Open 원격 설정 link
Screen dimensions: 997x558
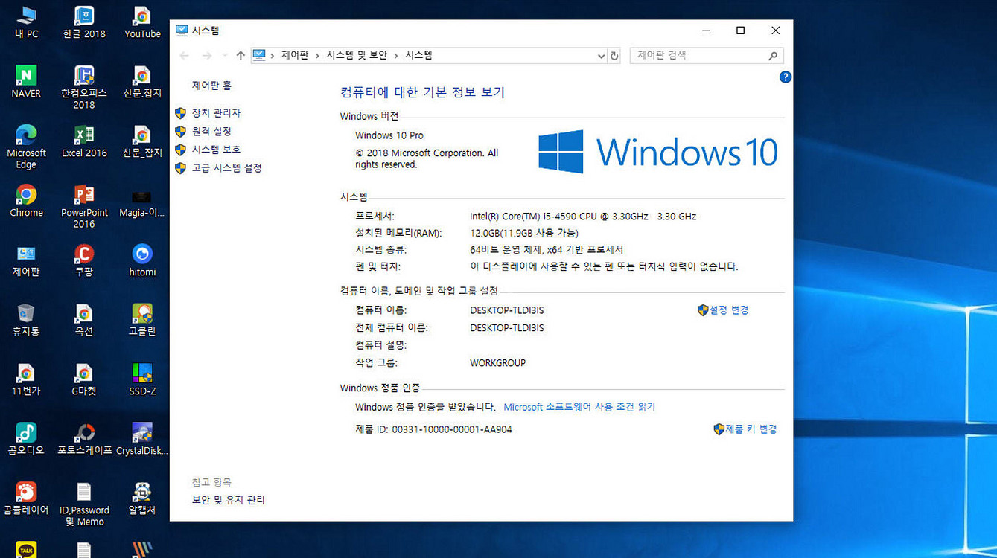click(x=211, y=131)
